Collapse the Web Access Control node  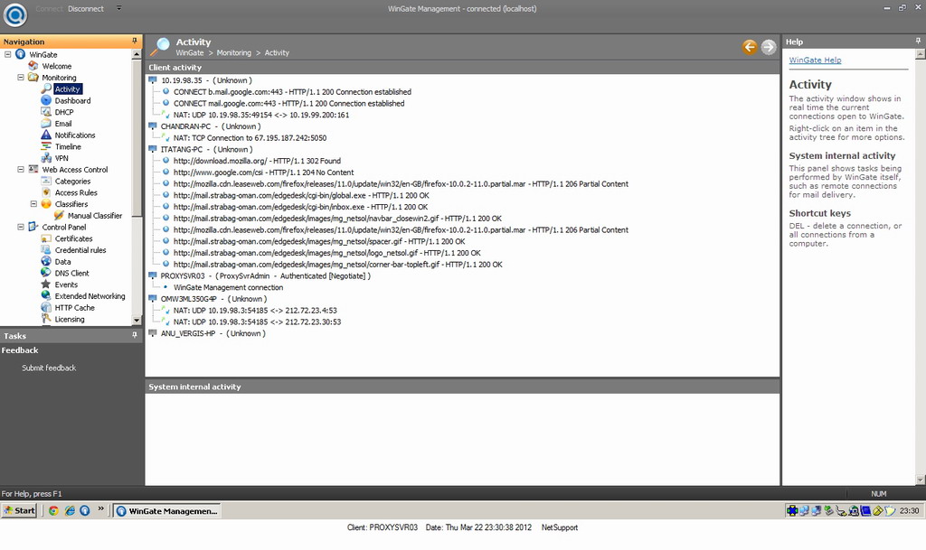[21, 169]
